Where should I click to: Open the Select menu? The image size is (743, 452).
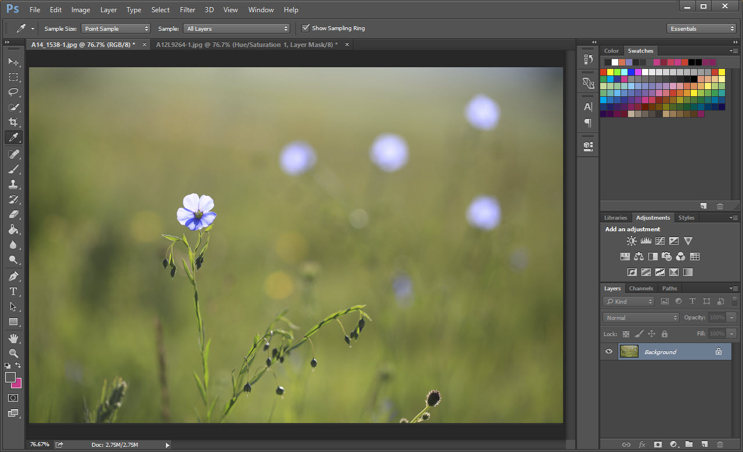point(160,10)
